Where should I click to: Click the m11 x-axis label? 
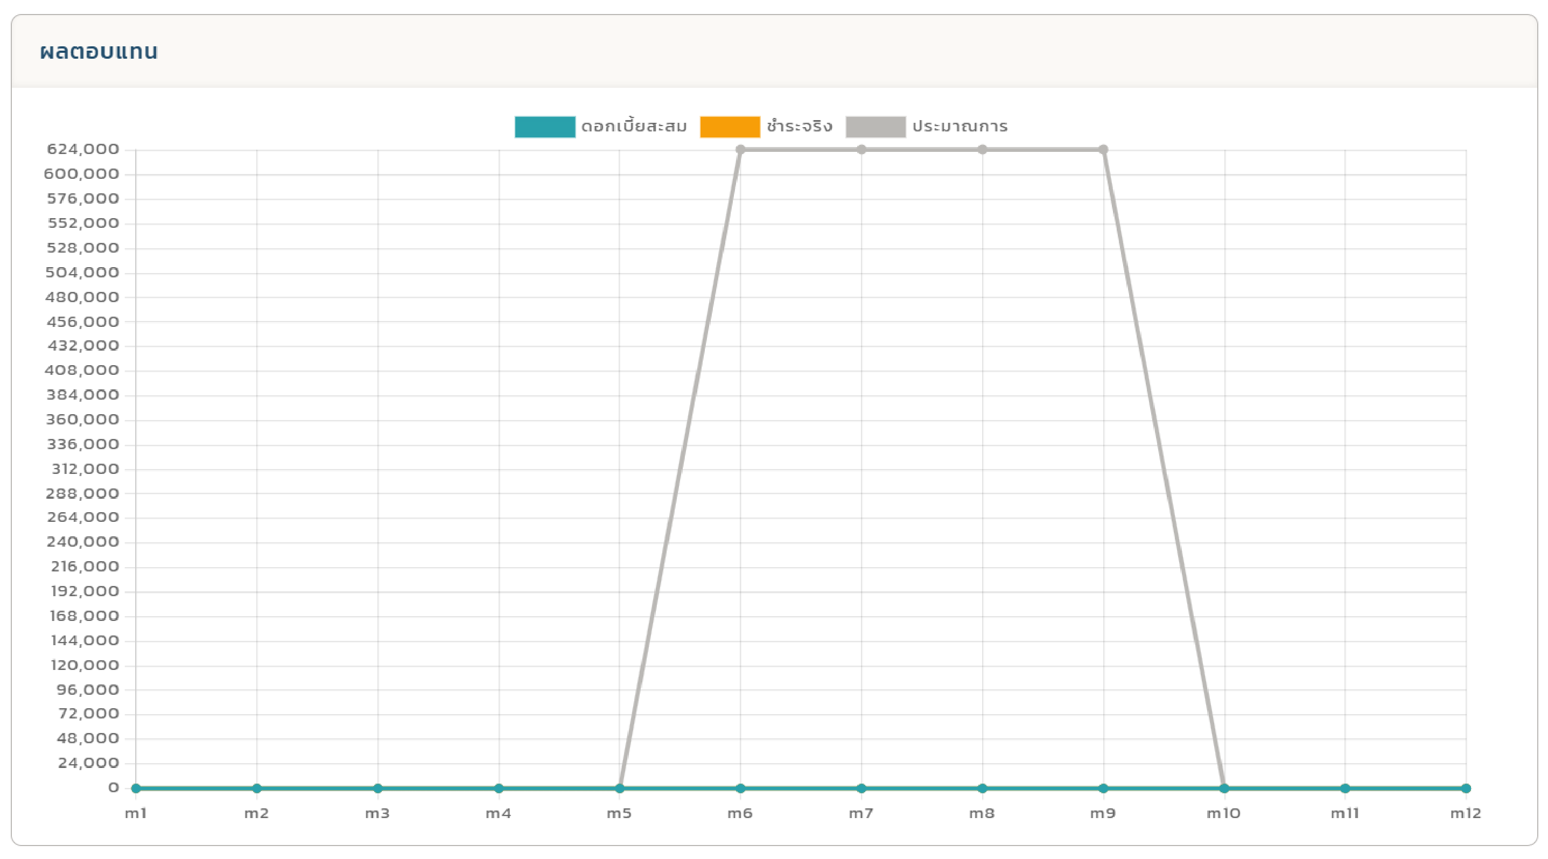tap(1345, 813)
